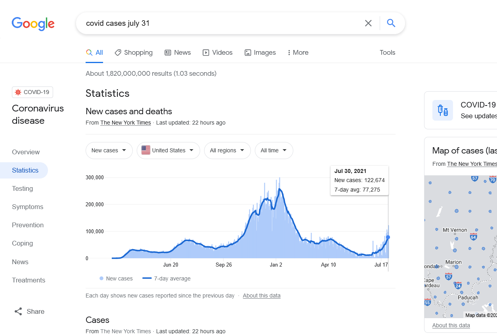Screen dimensions: 497x334
Task: Click Mt Vernon on the map
Action: [x=455, y=230]
